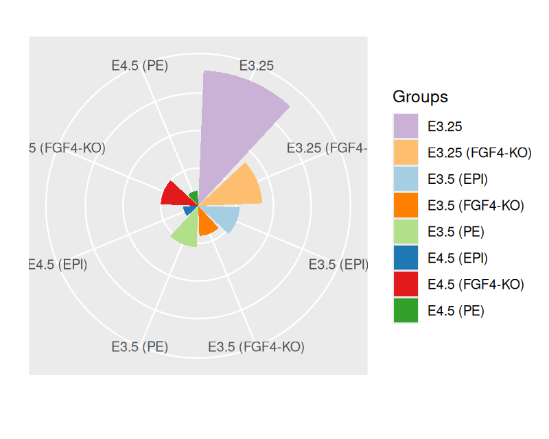This screenshot has width=549, height=439.
Task: Click the E3.25 axis label above chart
Action: [x=257, y=66]
